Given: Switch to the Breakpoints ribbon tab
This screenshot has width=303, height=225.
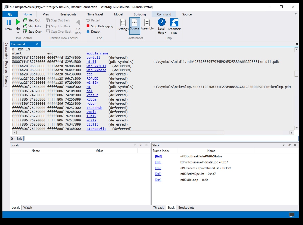Looking at the screenshot, I should point(68,14).
